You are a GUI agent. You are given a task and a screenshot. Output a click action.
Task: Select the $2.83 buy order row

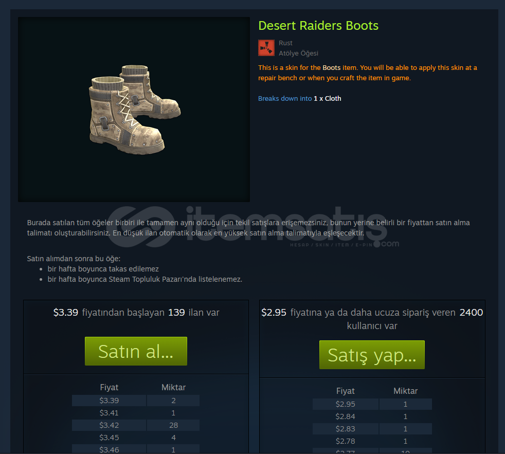pyautogui.click(x=372, y=429)
